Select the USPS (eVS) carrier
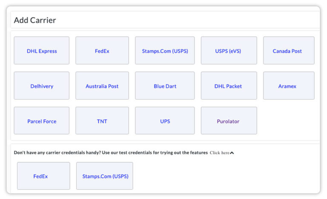 click(229, 51)
